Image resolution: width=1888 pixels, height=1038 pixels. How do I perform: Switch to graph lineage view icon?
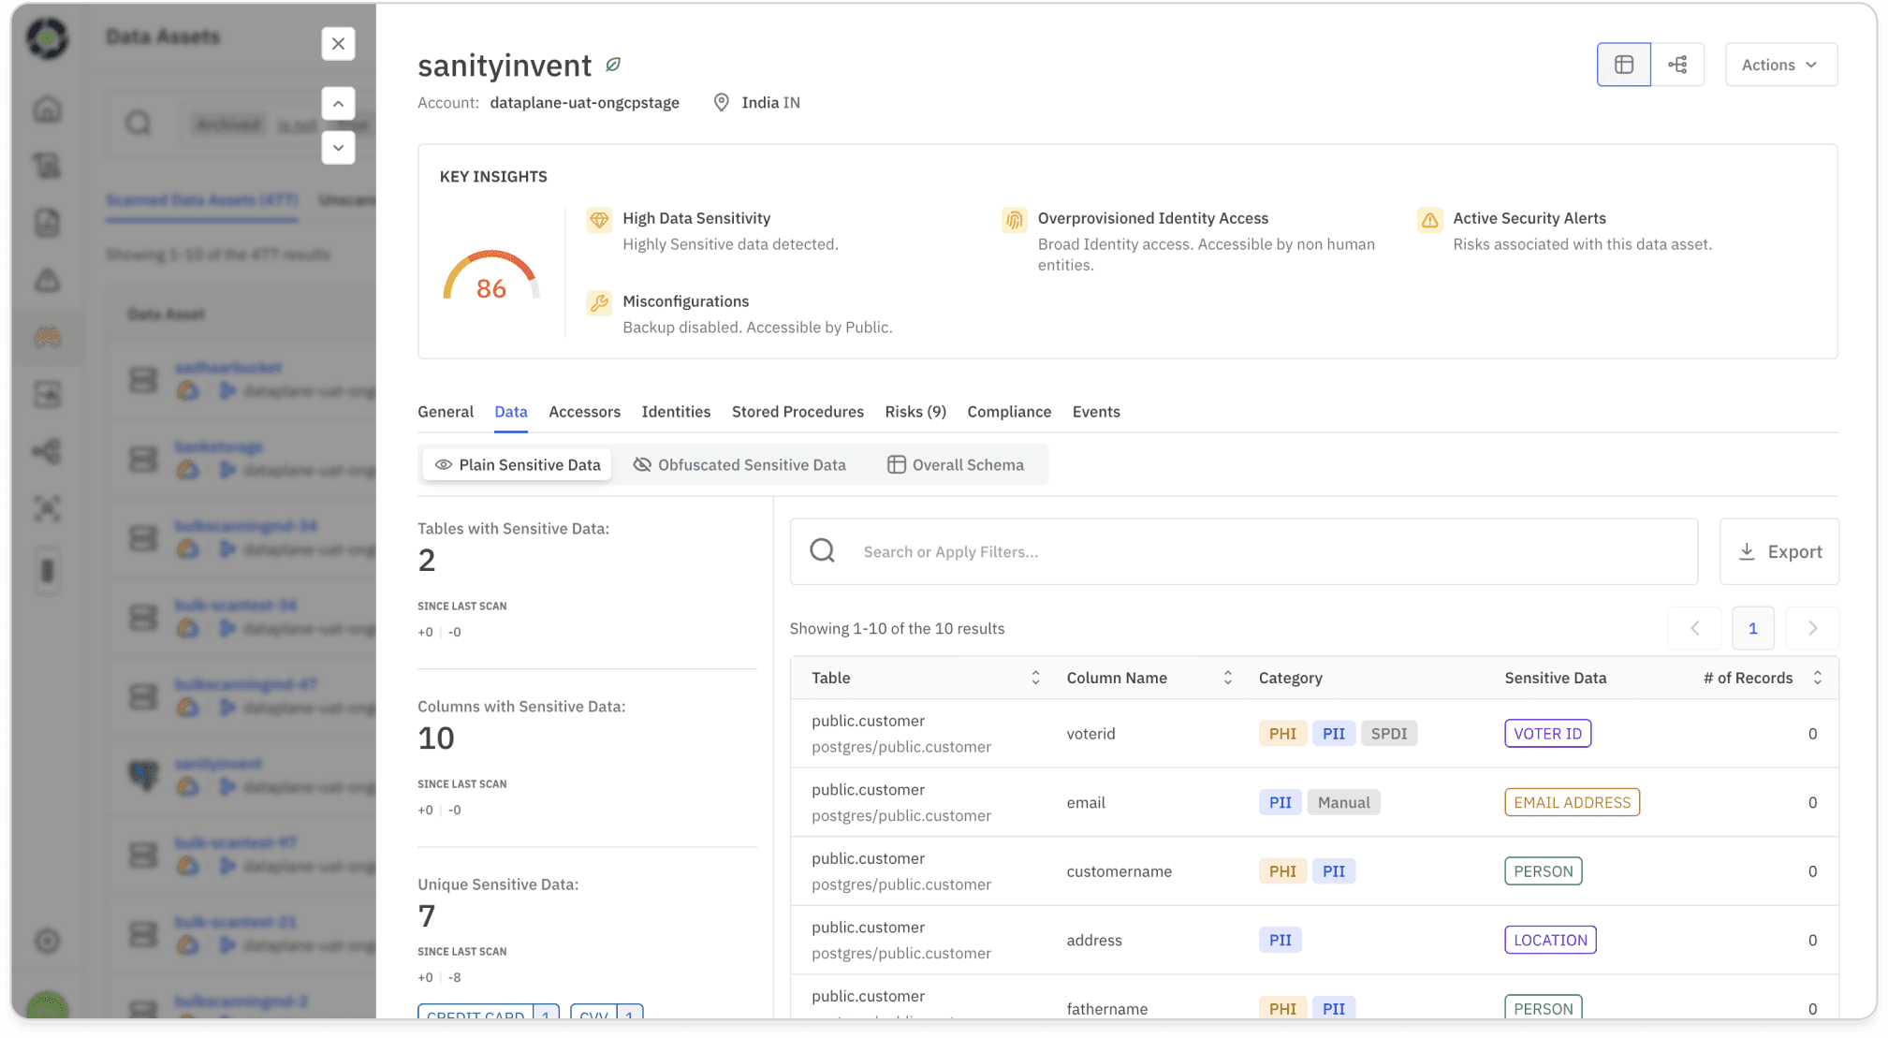[x=1677, y=65]
